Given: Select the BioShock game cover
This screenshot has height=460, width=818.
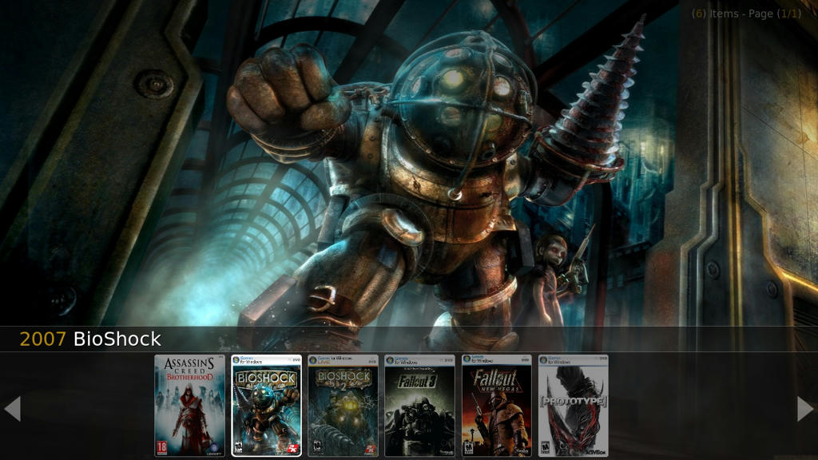Looking at the screenshot, I should (x=266, y=406).
